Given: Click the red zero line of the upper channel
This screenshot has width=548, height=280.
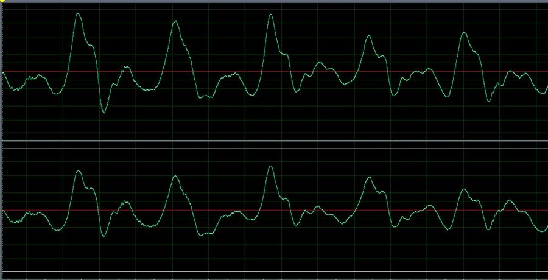Looking at the screenshot, I should 274,71.
